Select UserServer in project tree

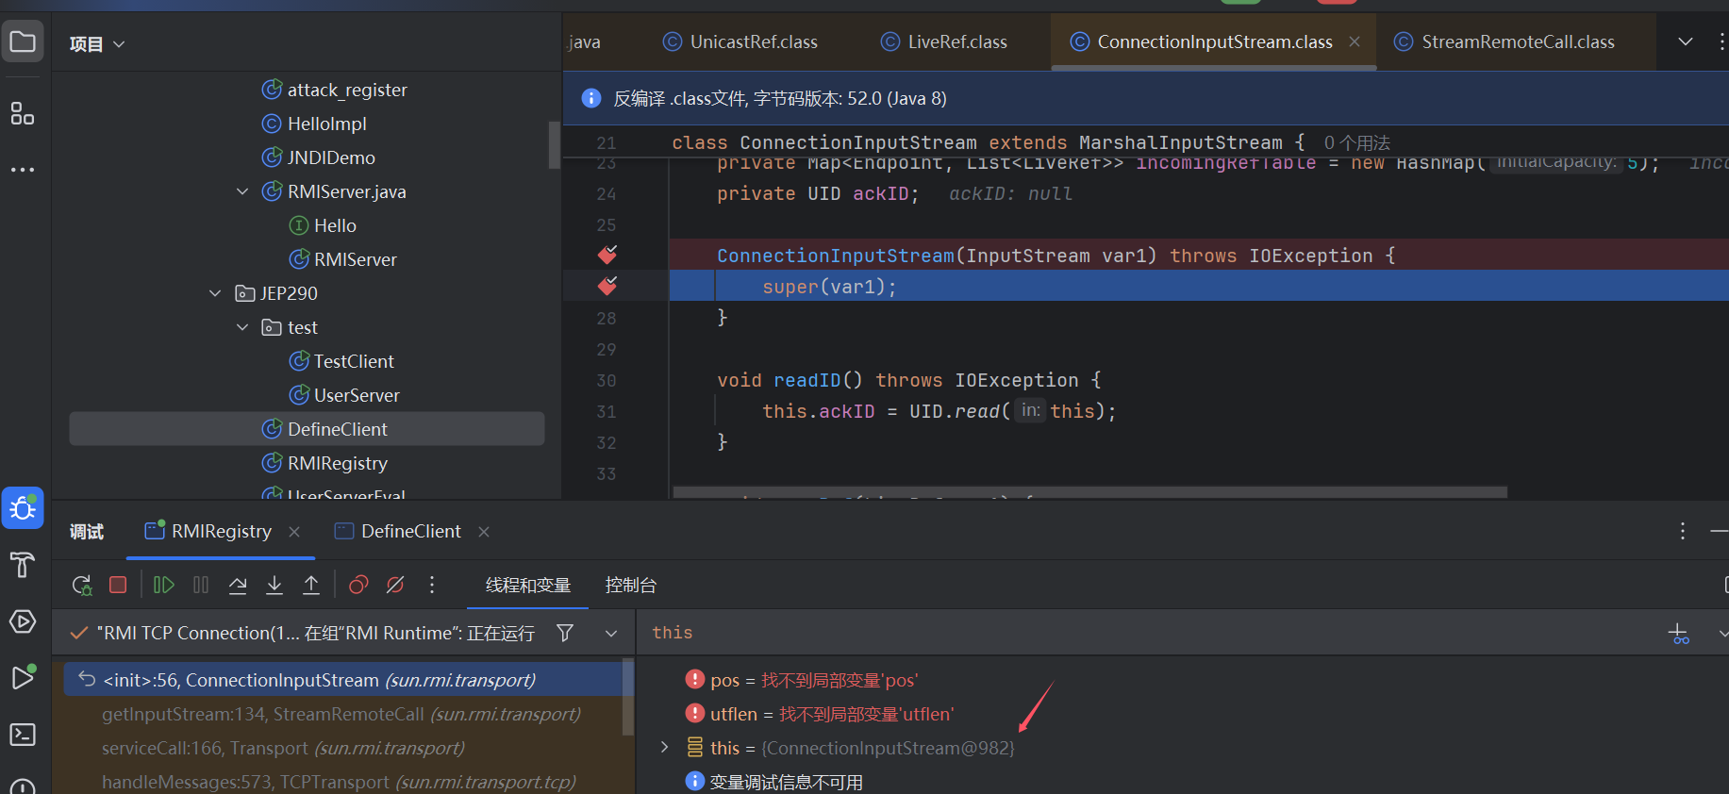coord(357,395)
